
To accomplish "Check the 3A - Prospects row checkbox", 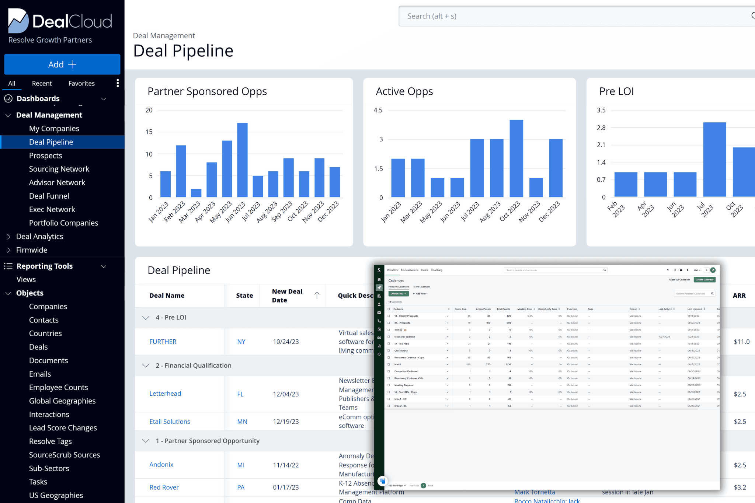I will (x=389, y=323).
